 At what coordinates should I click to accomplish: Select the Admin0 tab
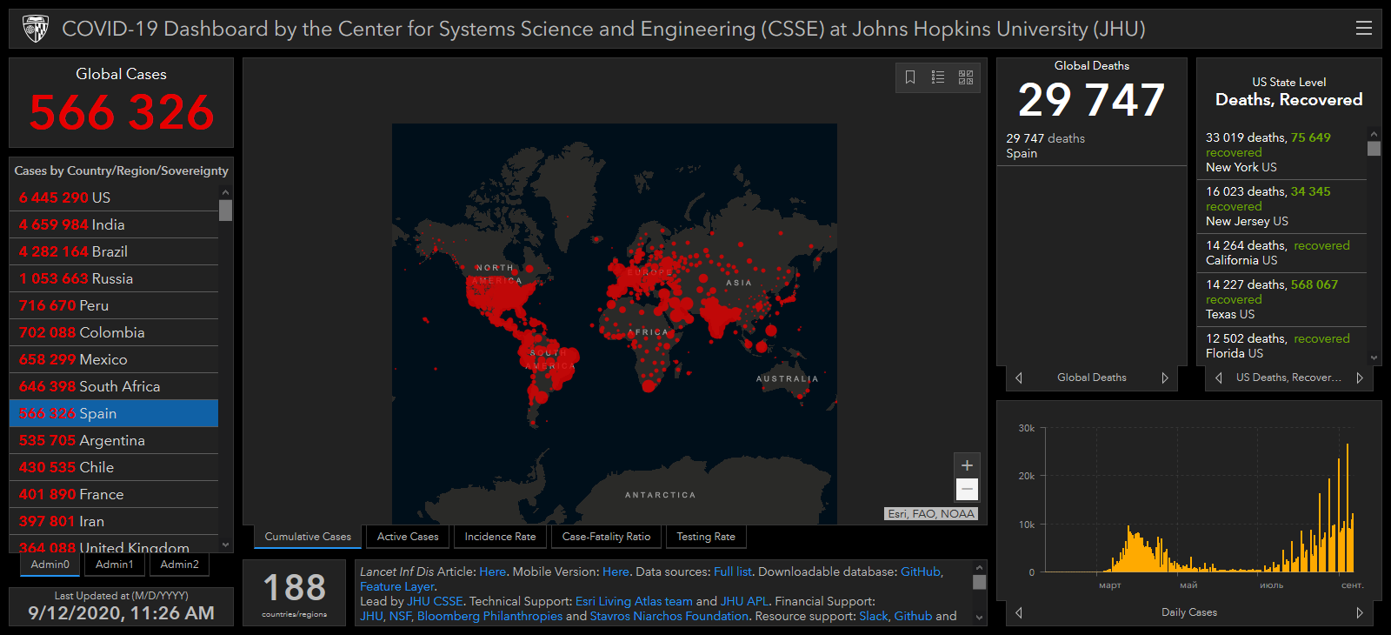coord(50,565)
